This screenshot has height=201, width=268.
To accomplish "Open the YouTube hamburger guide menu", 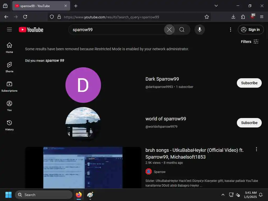I will 9,30.
